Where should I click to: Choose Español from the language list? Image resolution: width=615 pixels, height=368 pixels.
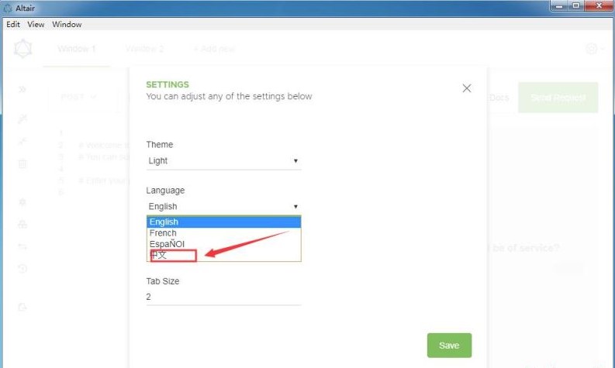pos(223,244)
